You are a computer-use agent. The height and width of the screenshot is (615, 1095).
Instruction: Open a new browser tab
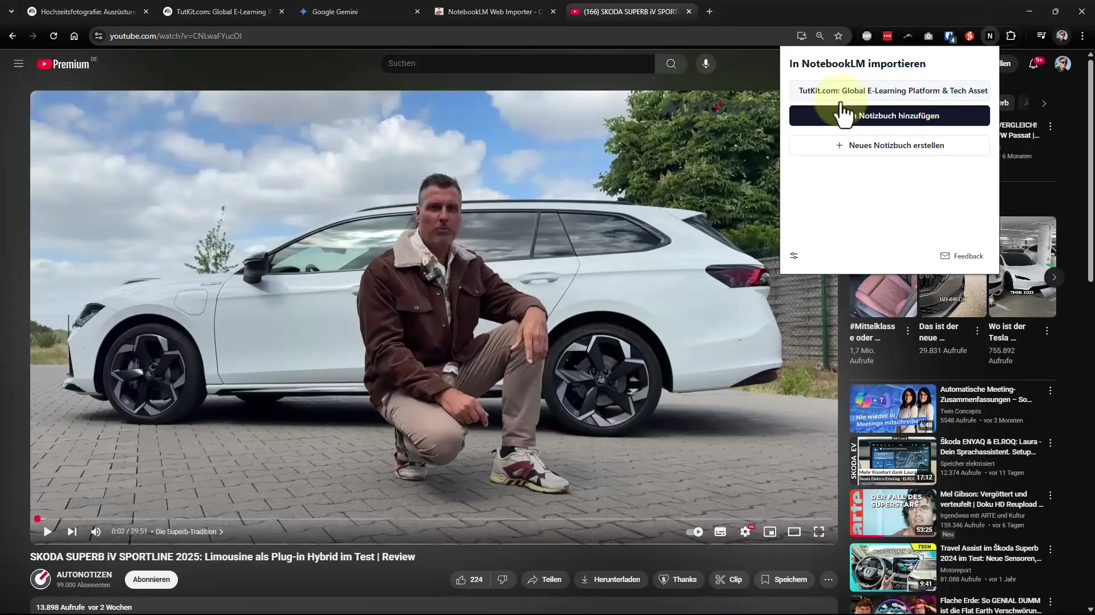point(709,11)
